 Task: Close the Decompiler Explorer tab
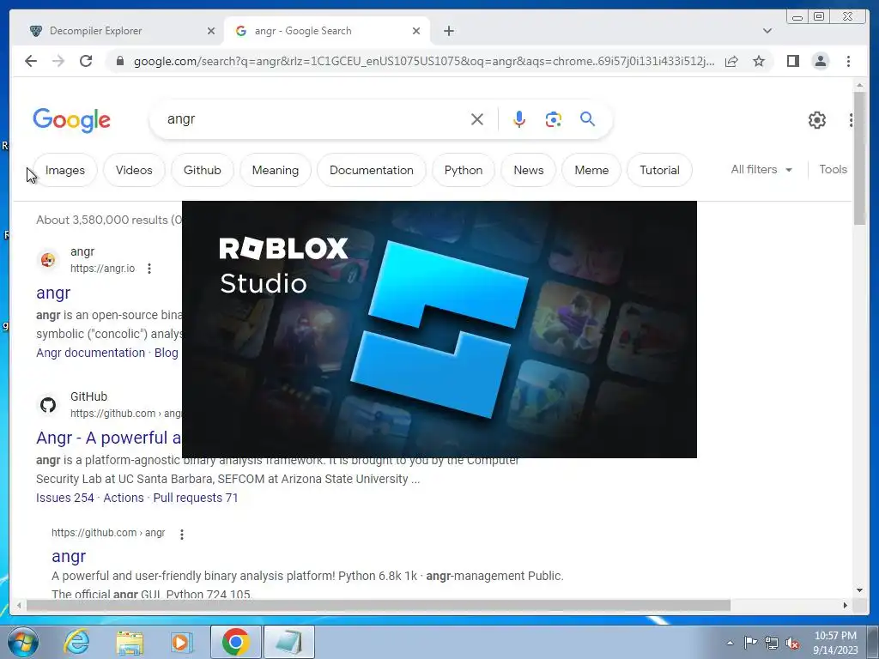[211, 31]
